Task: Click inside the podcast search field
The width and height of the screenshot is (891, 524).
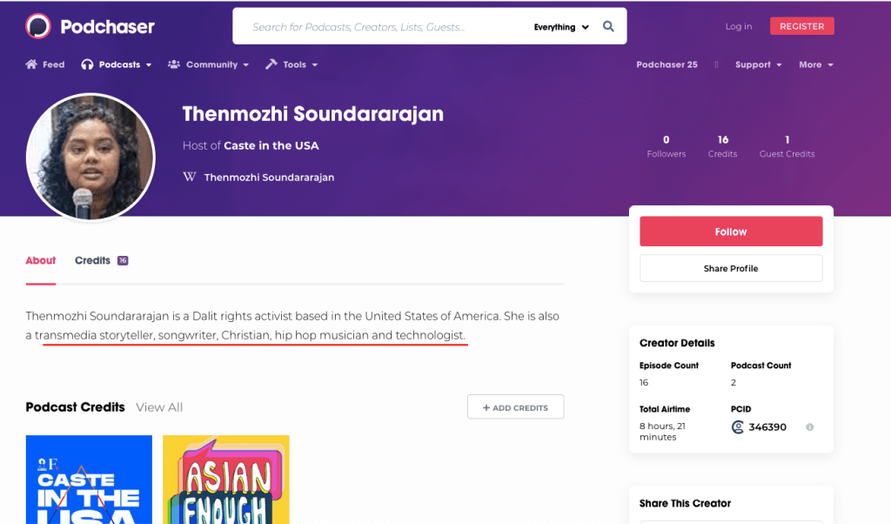Action: pyautogui.click(x=383, y=27)
